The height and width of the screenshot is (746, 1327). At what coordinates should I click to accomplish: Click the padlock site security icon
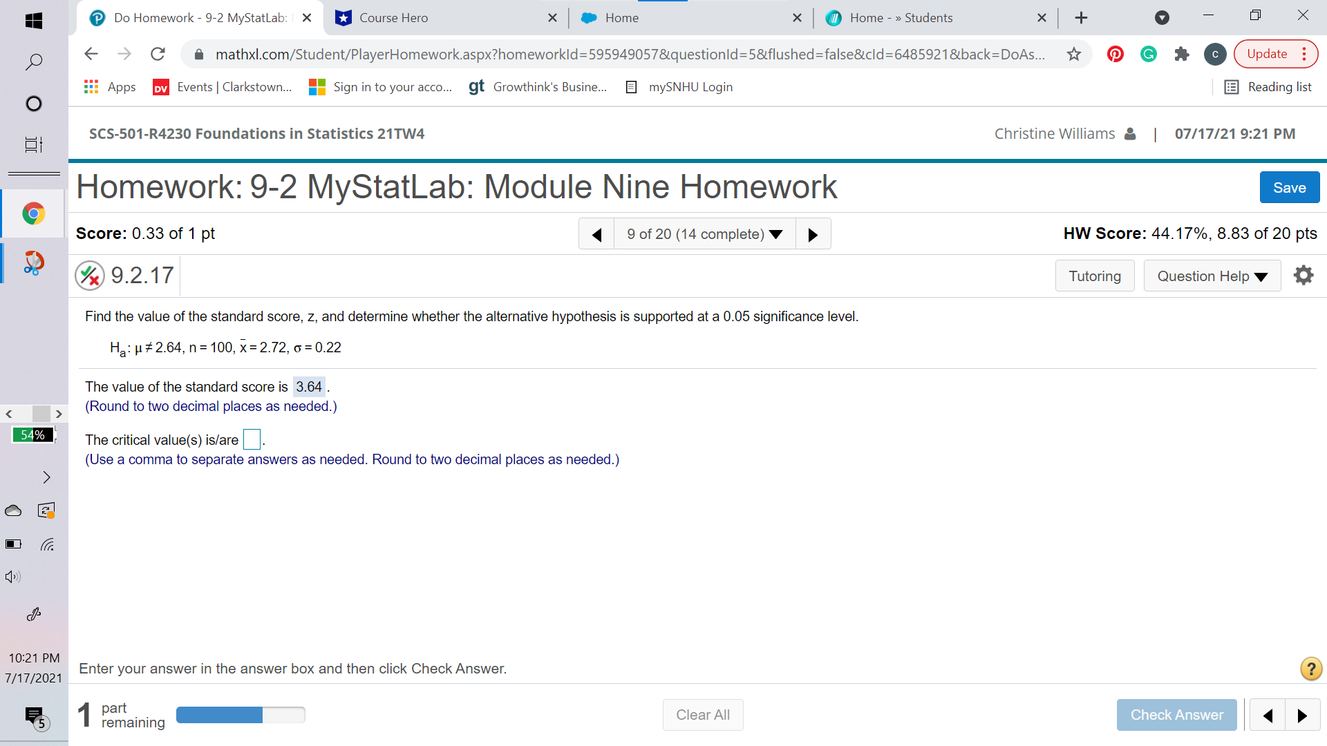pos(199,54)
